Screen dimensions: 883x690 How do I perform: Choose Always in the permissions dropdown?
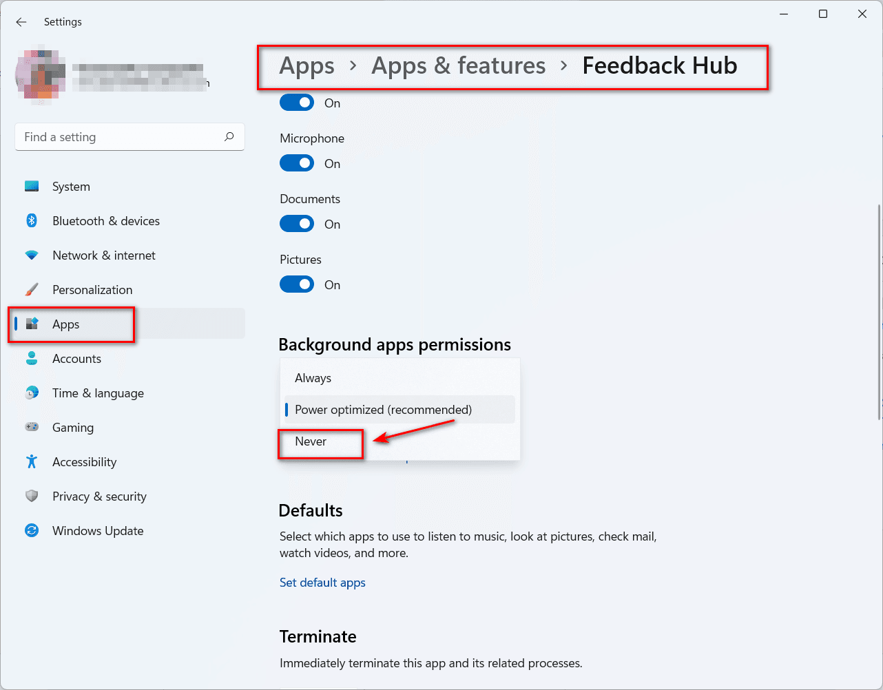(313, 377)
